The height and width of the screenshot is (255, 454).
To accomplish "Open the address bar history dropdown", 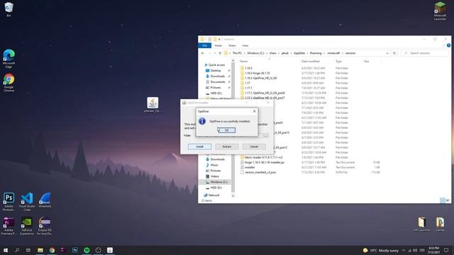I will (387, 53).
